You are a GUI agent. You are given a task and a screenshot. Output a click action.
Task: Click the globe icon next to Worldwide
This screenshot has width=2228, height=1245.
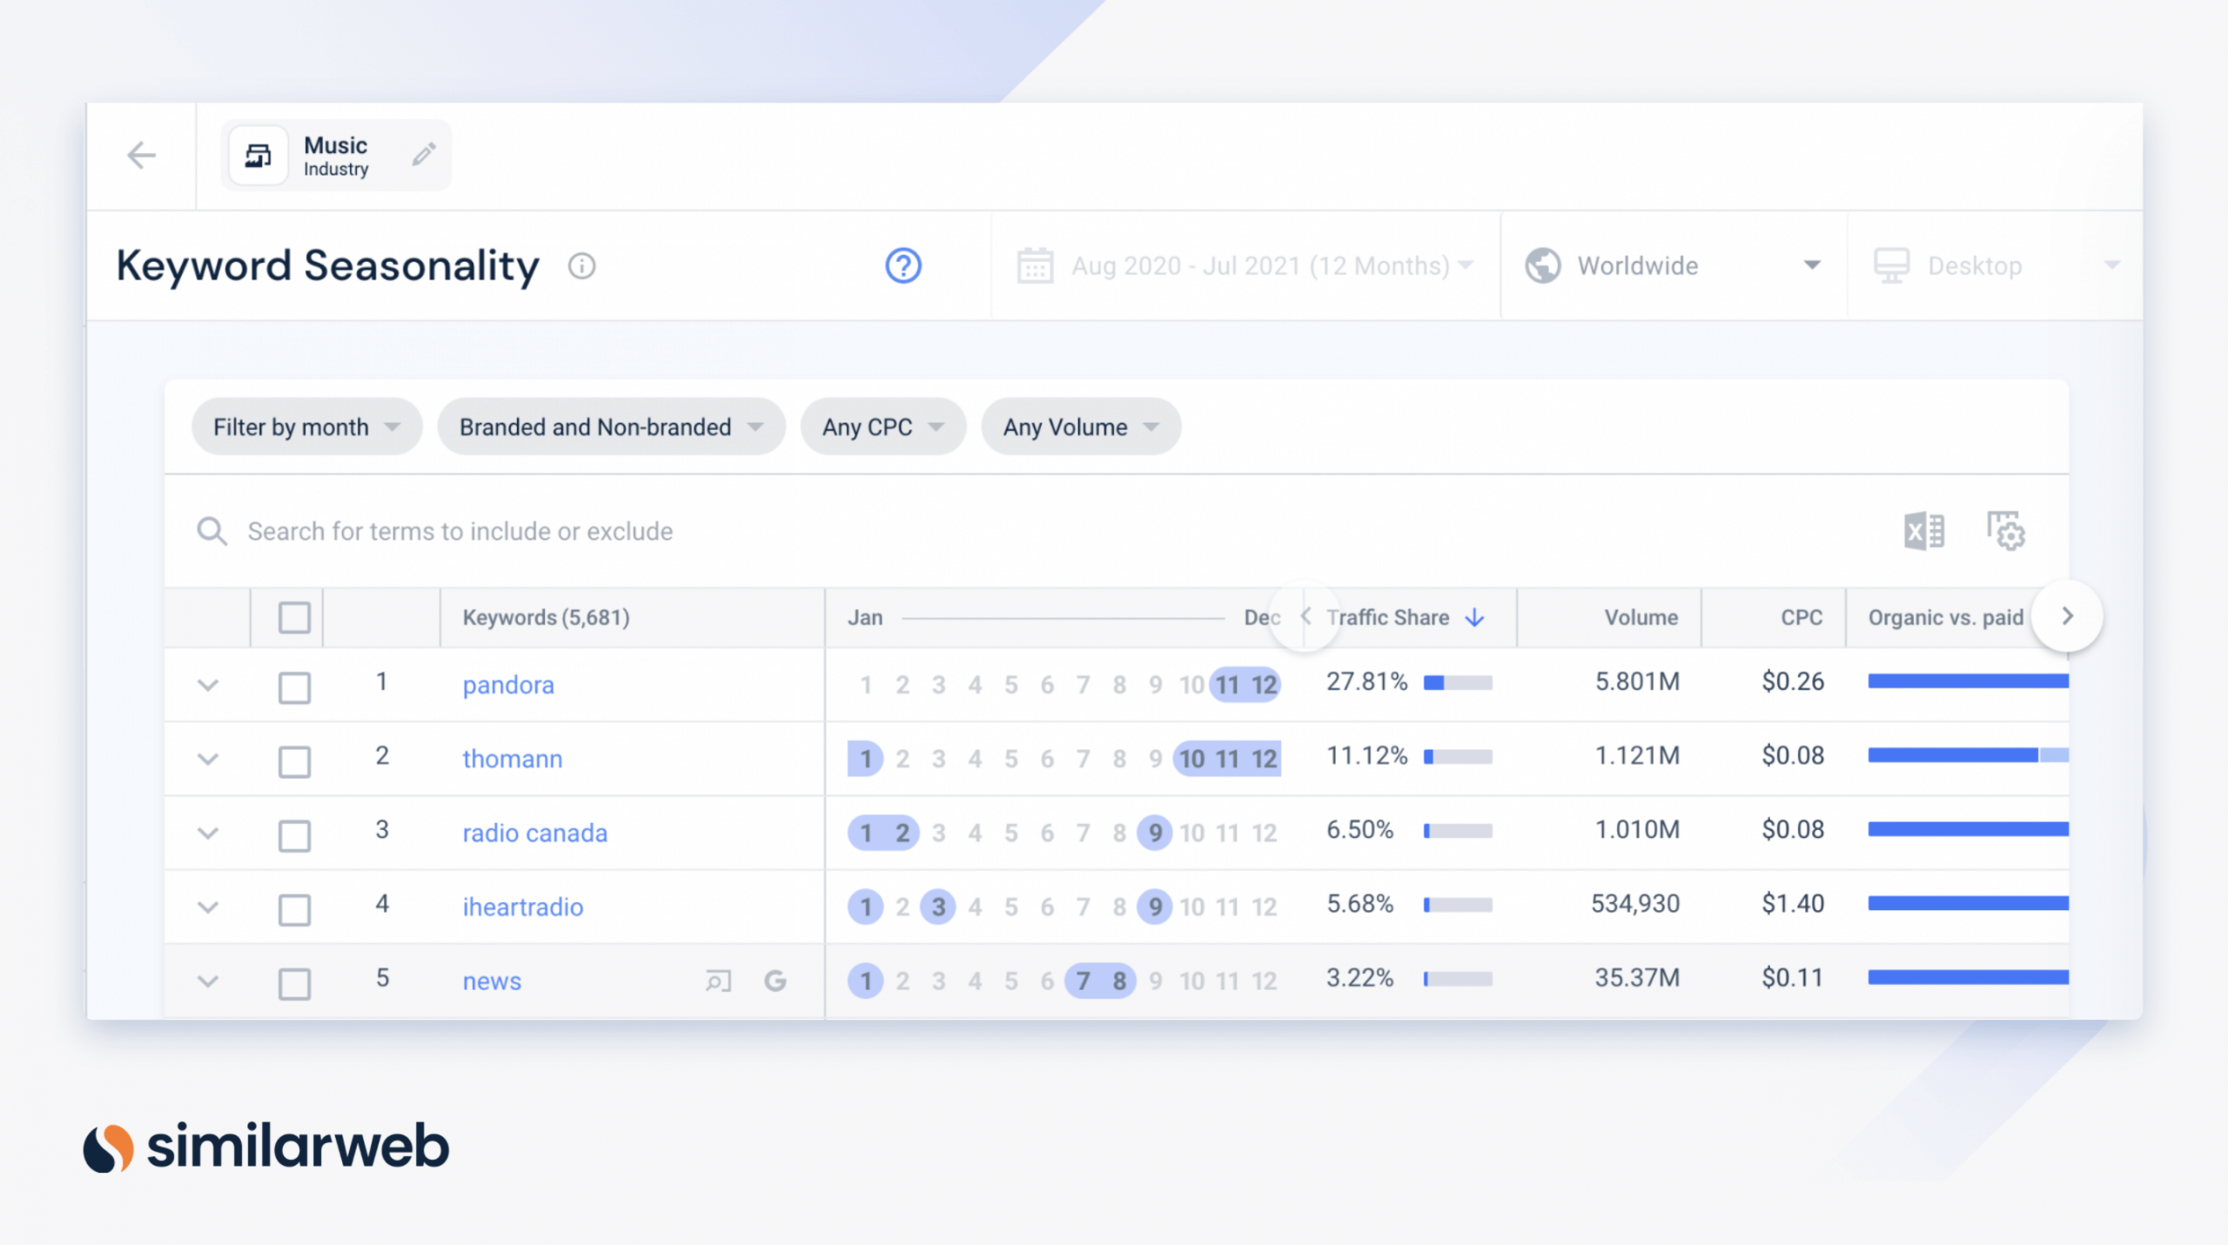1542,265
